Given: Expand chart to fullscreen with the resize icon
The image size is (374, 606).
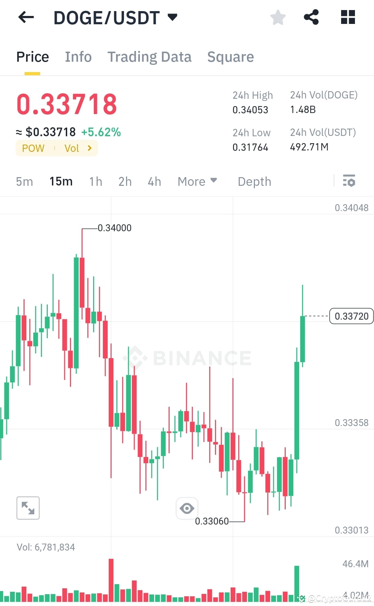Looking at the screenshot, I should pos(28,508).
